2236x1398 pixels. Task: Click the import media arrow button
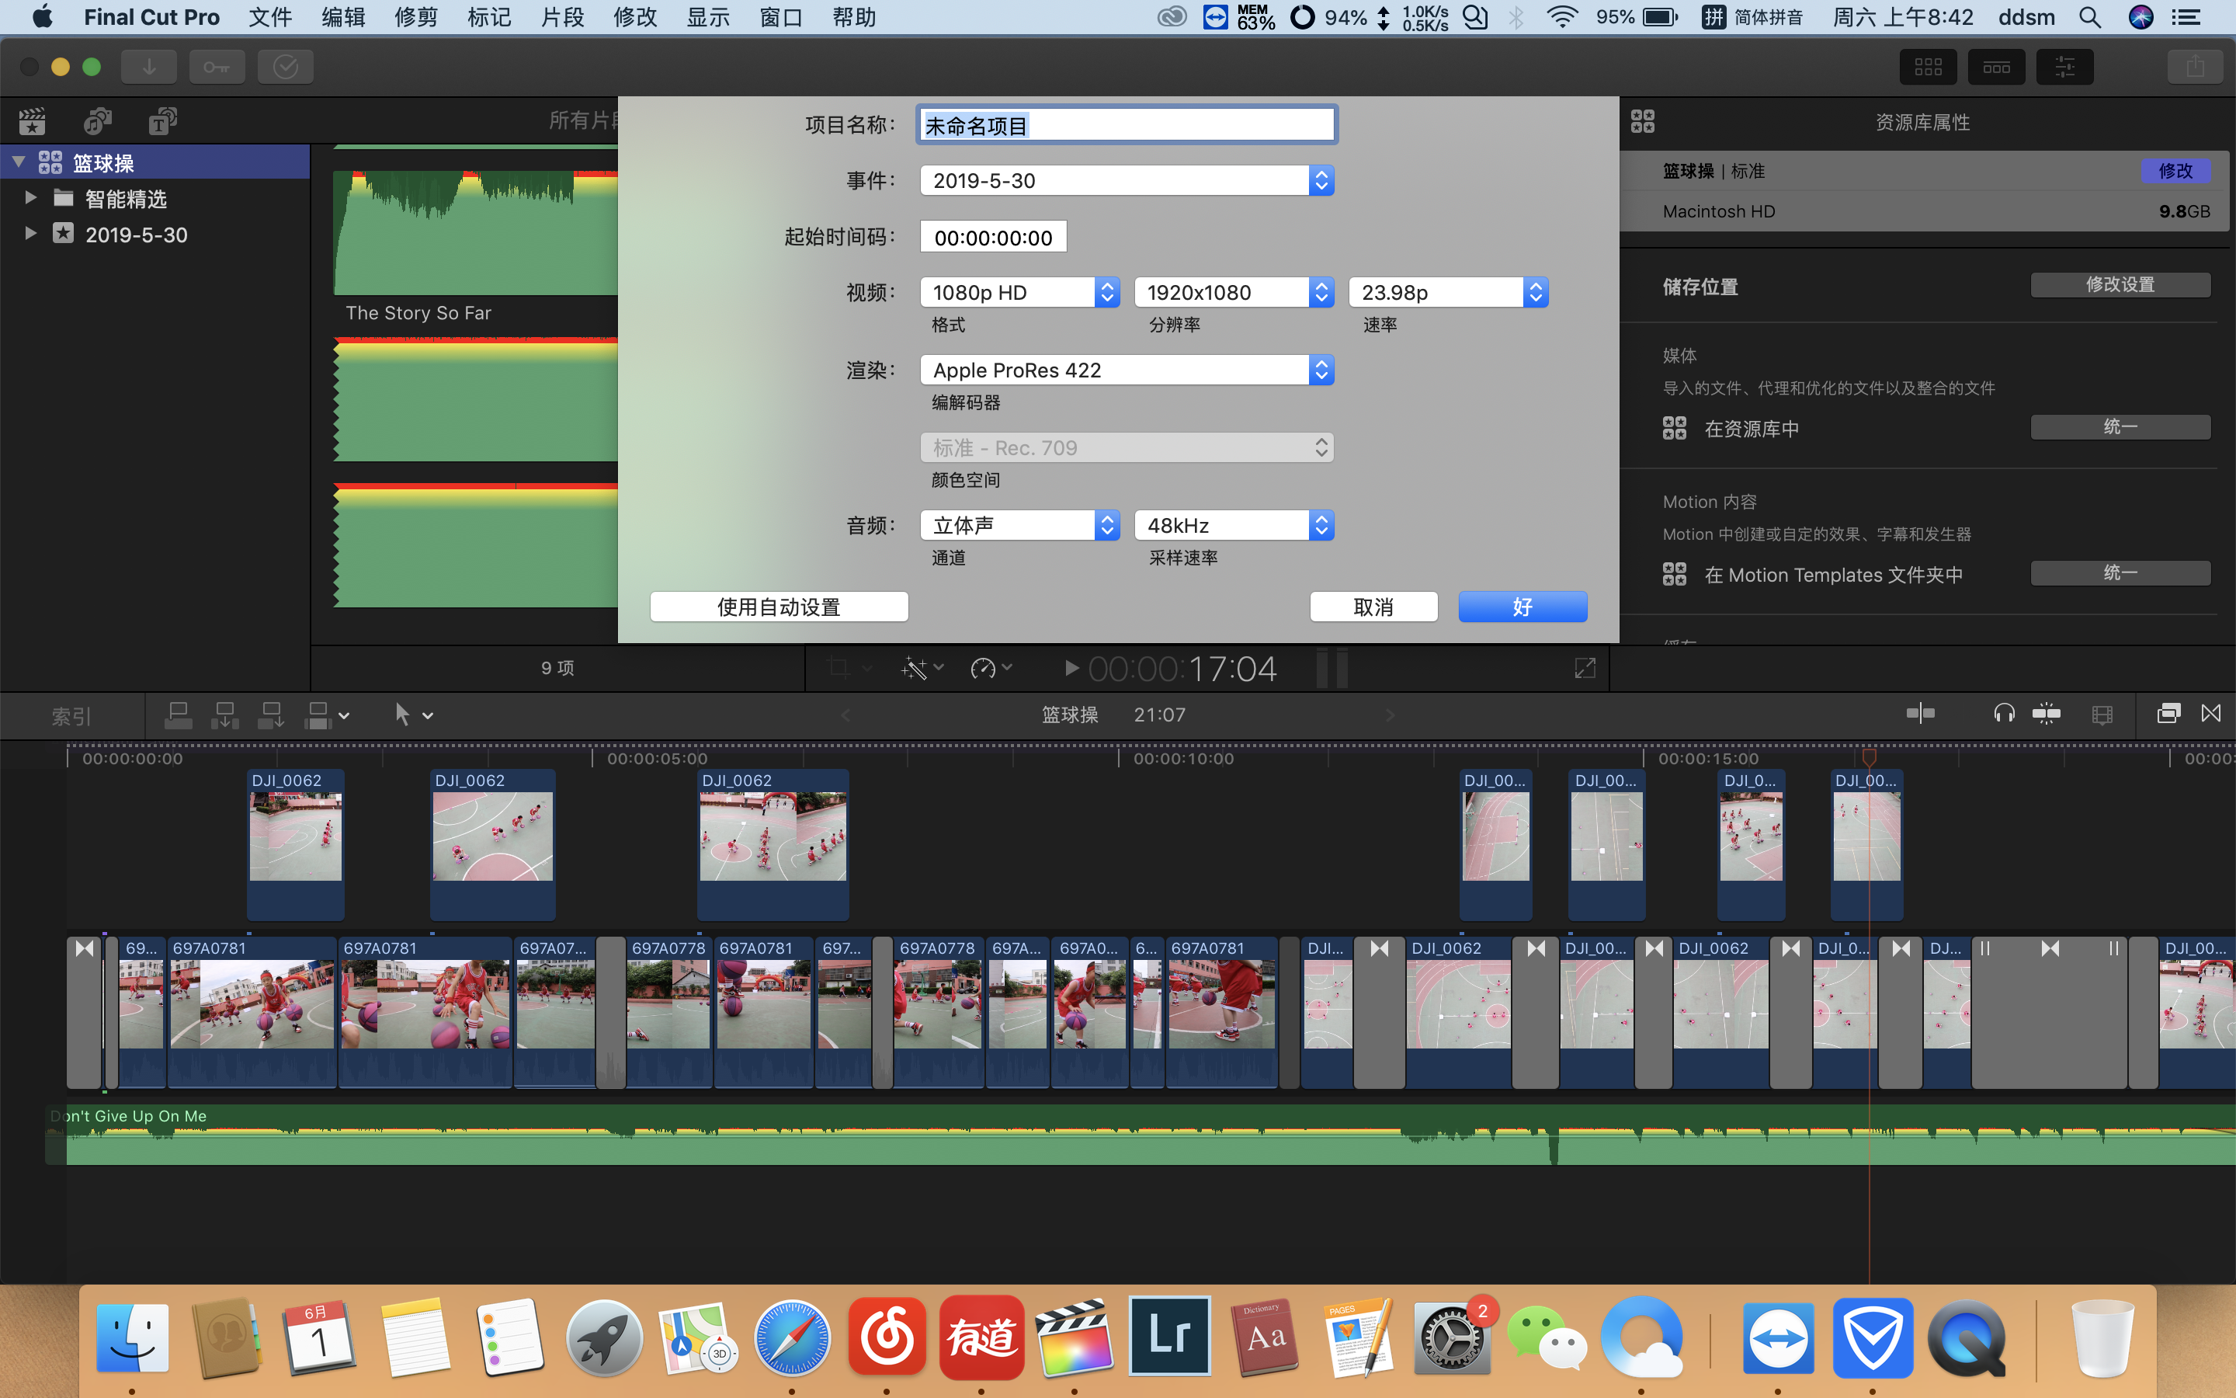[x=149, y=67]
